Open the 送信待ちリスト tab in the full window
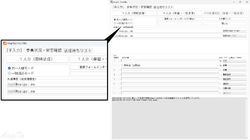This screenshot has height=140, width=250. [x=163, y=7]
